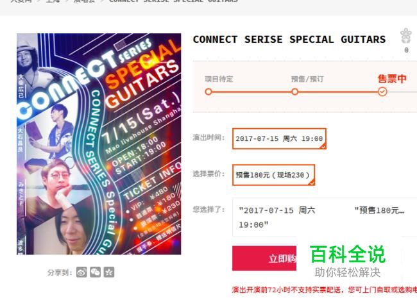417x300 pixels.
Task: Click the 预售/预订 status label
Action: (x=307, y=79)
